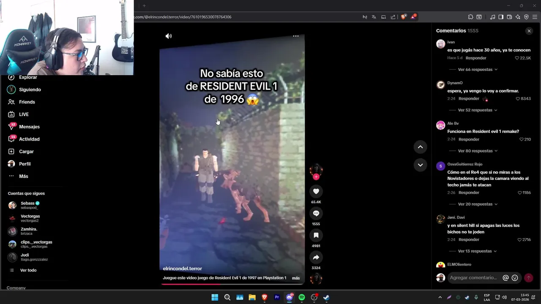The width and height of the screenshot is (541, 304).
Task: Open Perfil in the sidebar
Action: tap(25, 164)
